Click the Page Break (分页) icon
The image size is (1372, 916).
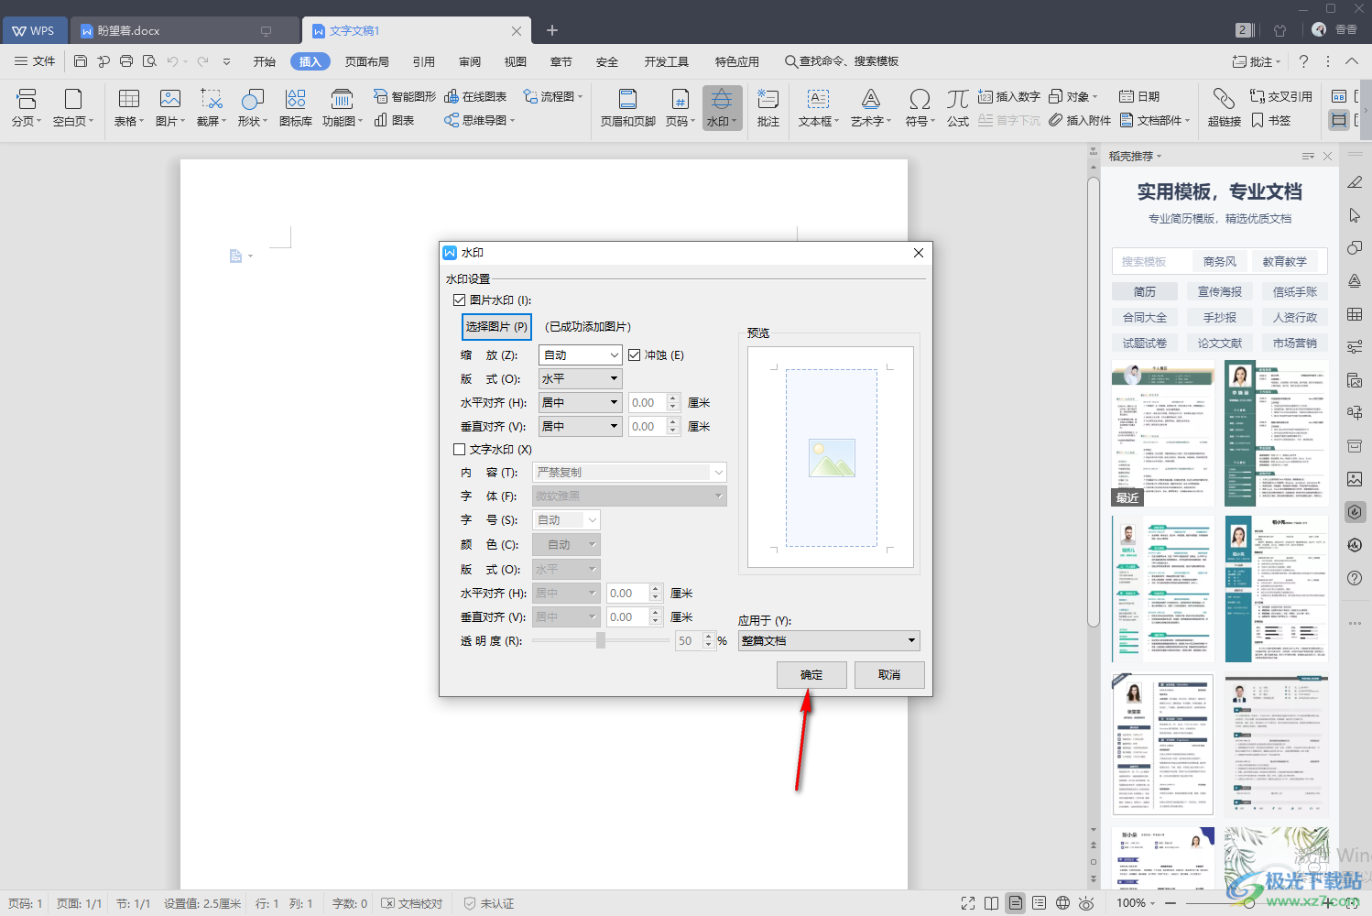click(27, 107)
